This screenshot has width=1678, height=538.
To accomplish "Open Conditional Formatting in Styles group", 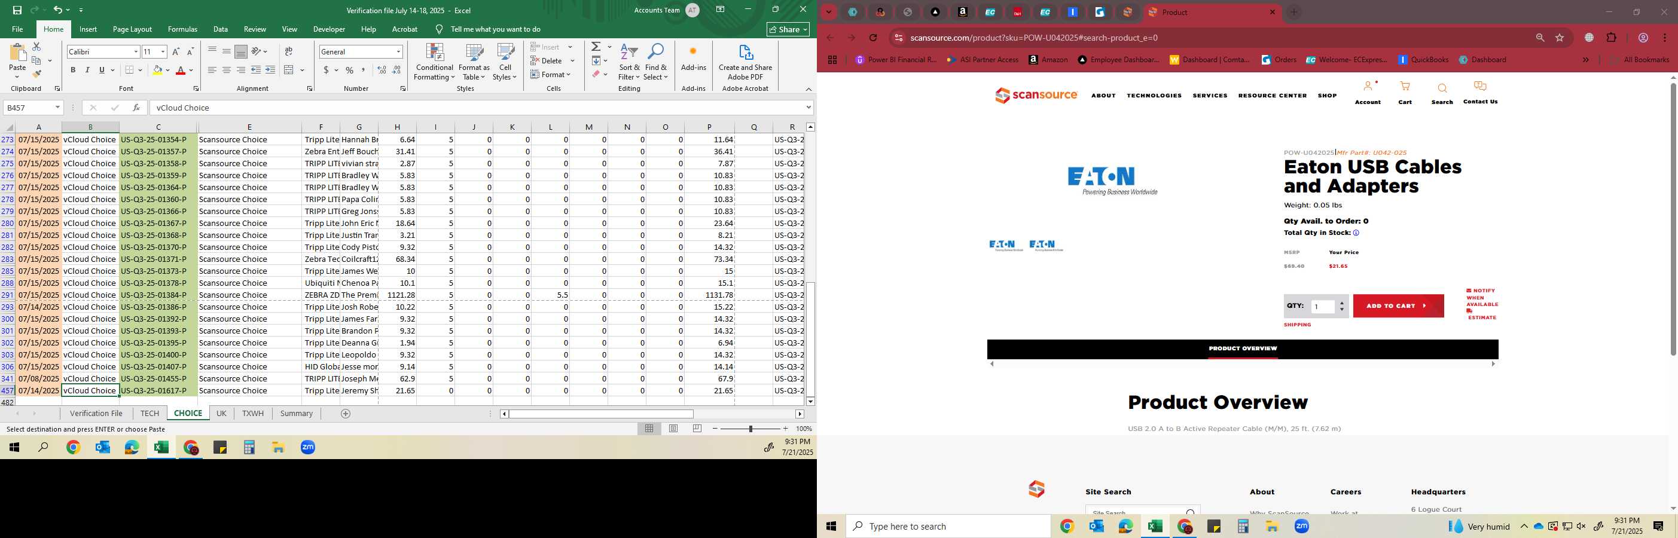I will [435, 63].
